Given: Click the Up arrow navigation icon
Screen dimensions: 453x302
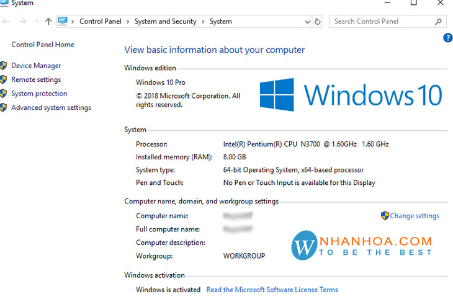Looking at the screenshot, I should click(48, 21).
